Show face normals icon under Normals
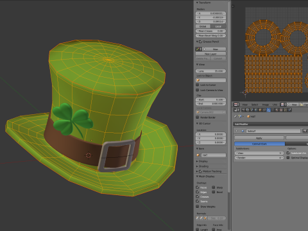The height and width of the screenshot is (231, 308). 205,218
